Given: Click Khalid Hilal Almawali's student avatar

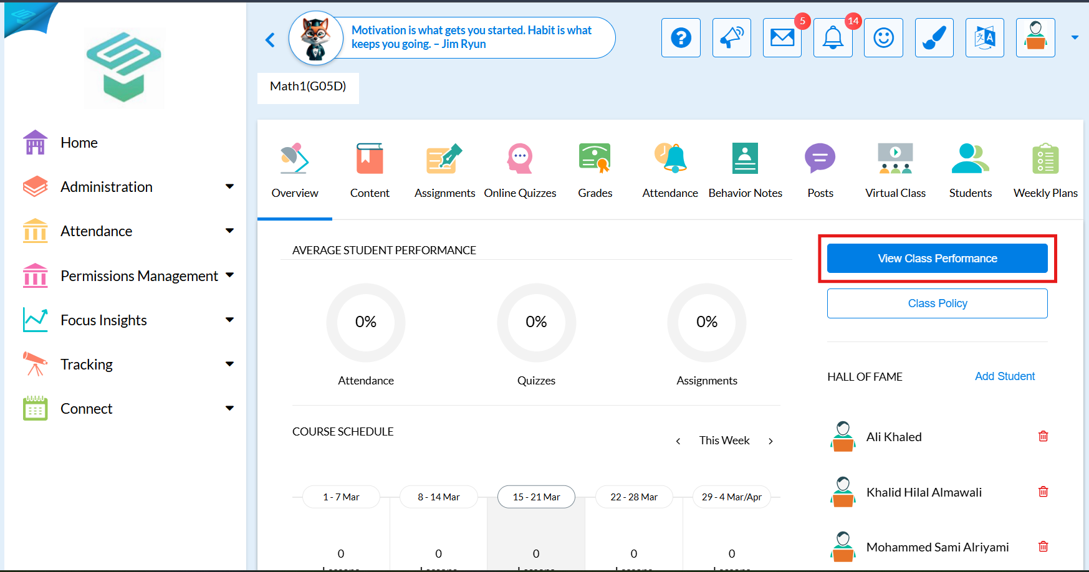Looking at the screenshot, I should point(843,492).
